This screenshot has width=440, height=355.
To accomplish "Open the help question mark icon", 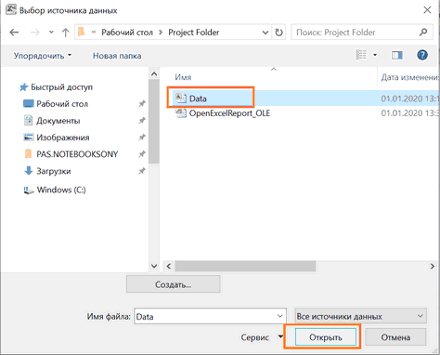I will pos(422,55).
